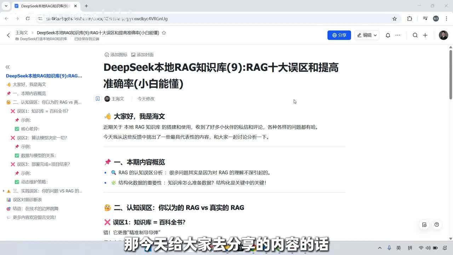The height and width of the screenshot is (255, 453).
Task: Open DeepSeek打造本地RAG知识库 folder link
Action: coord(41,39)
